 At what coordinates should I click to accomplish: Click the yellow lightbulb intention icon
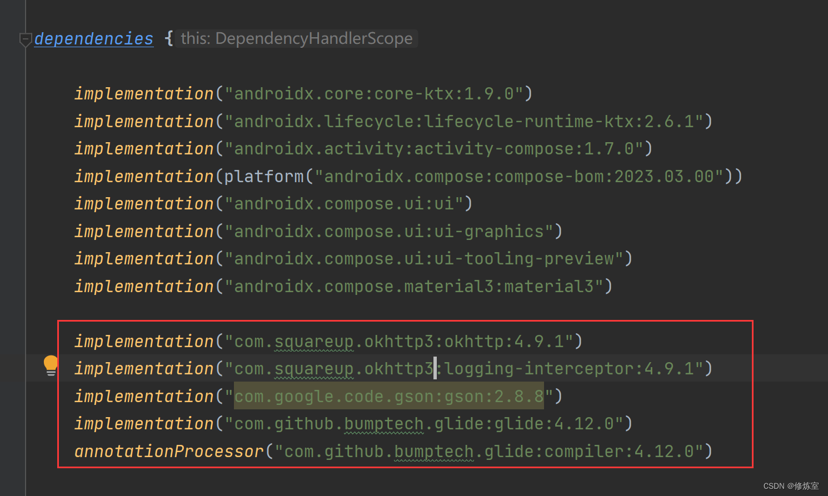click(51, 365)
